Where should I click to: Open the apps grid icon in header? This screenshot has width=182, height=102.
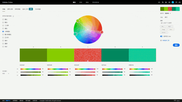176,2
